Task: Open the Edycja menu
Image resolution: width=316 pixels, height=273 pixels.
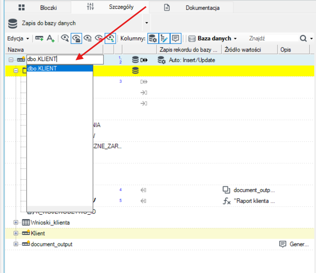Action: (18, 38)
